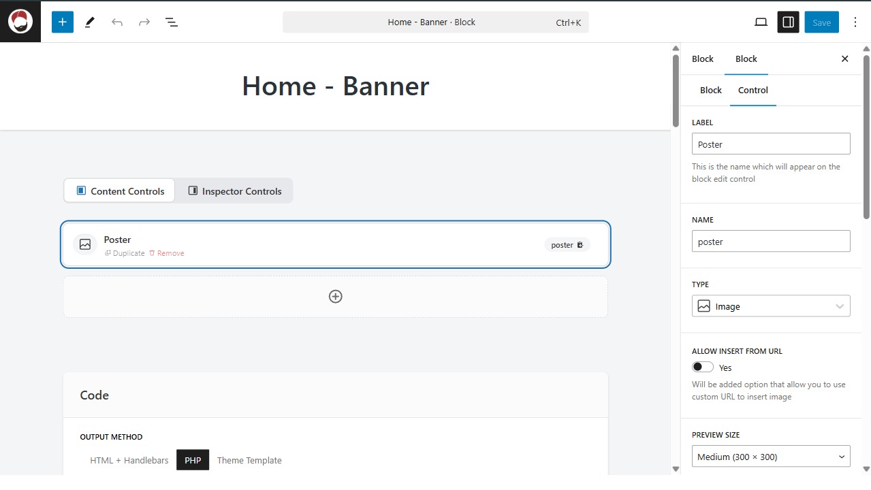This screenshot has width=871, height=490.
Task: Open the laptop preview view icon
Action: 761,22
